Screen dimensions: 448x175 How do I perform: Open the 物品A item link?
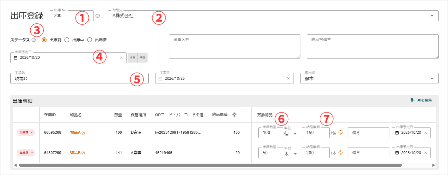pyautogui.click(x=75, y=132)
